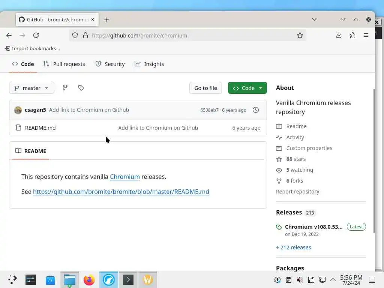The image size is (384, 288).
Task: Open the Security tab
Action: pyautogui.click(x=110, y=64)
